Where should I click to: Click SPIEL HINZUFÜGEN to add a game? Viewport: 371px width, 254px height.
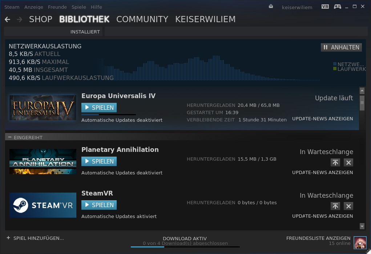(39, 238)
